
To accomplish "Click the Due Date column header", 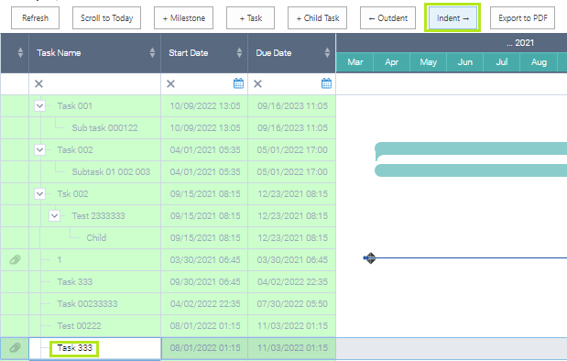I will 292,53.
